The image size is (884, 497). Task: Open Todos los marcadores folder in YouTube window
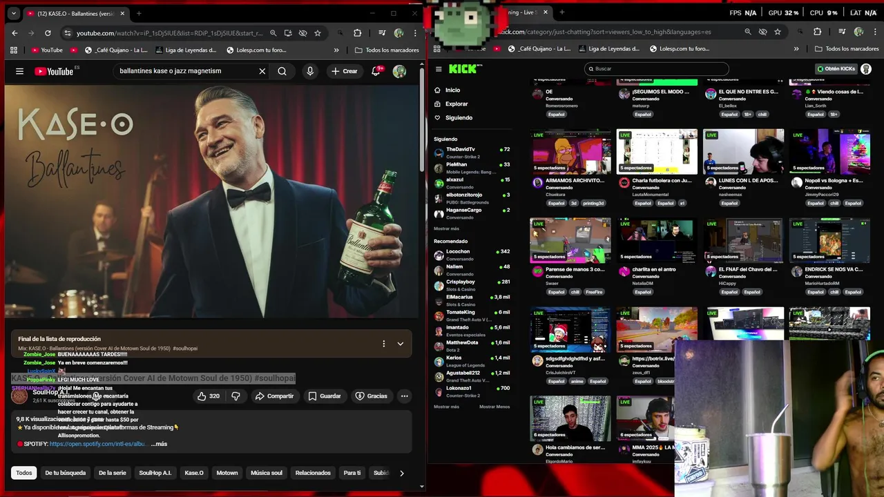tap(387, 50)
